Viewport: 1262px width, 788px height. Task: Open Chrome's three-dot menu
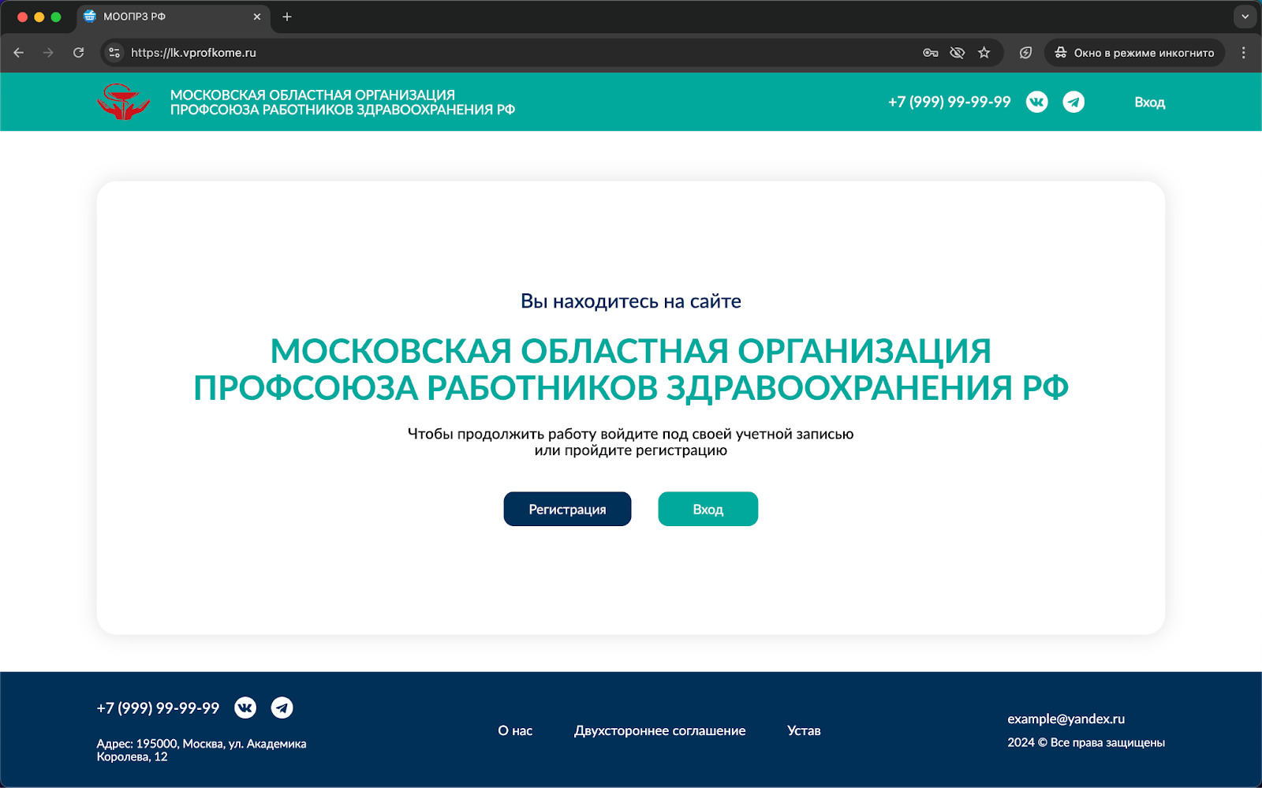click(1244, 52)
